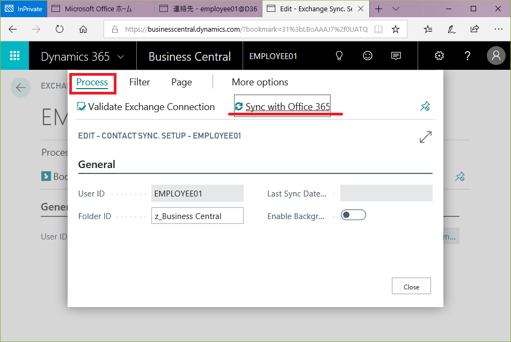Expand the Dynamics 365 dropdown chevron

point(121,57)
